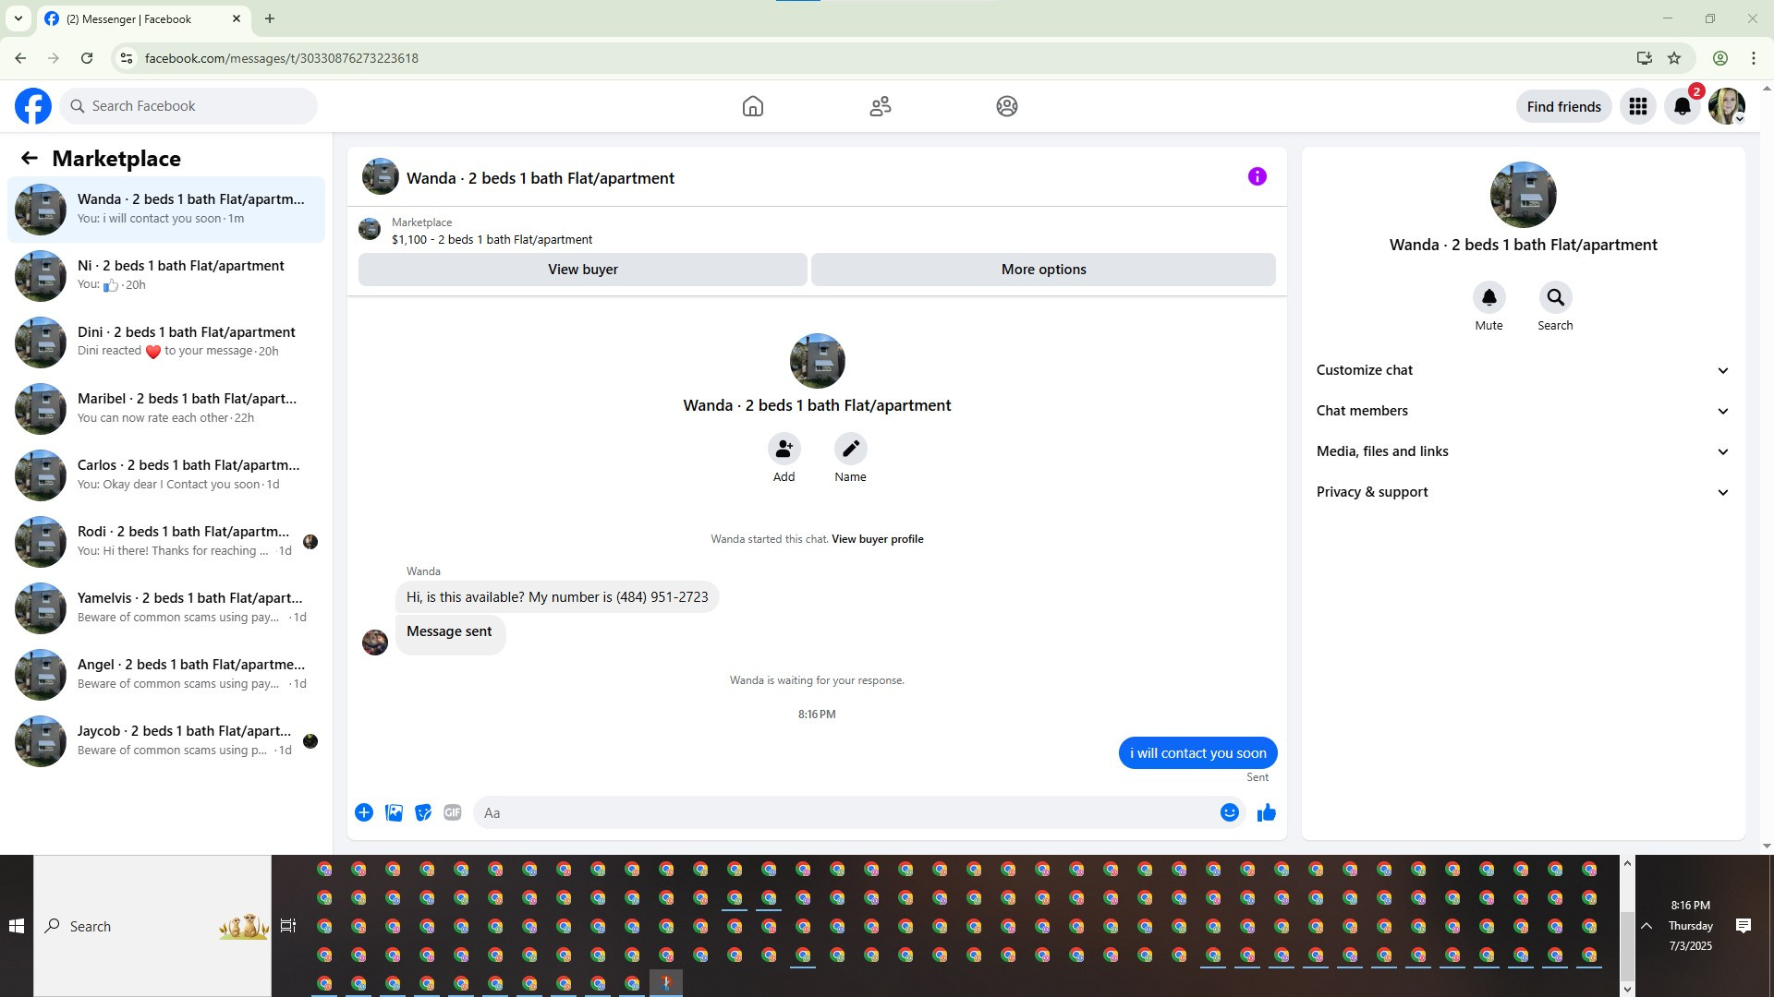This screenshot has height=997, width=1774.
Task: Click the Add people icon
Action: point(784,450)
